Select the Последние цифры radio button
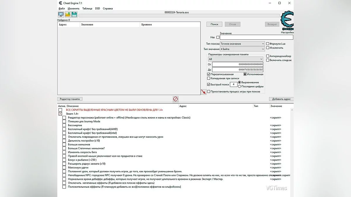 coord(240,86)
